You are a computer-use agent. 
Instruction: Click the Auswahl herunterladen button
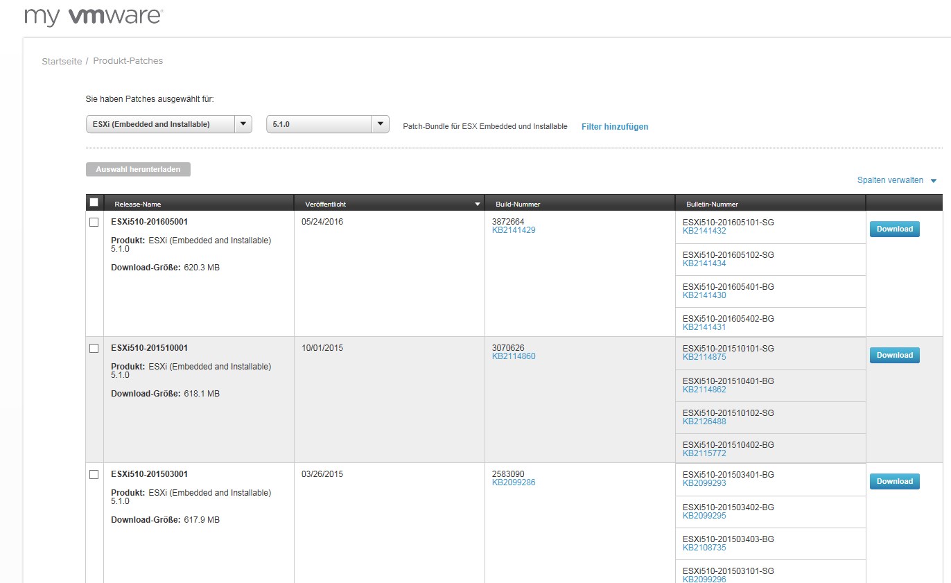tap(138, 170)
